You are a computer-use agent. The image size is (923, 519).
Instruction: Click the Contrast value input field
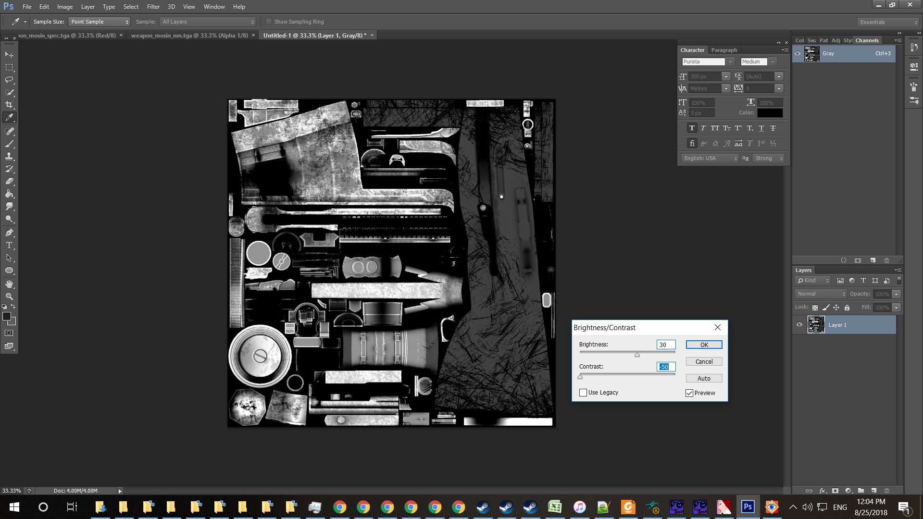coord(666,367)
